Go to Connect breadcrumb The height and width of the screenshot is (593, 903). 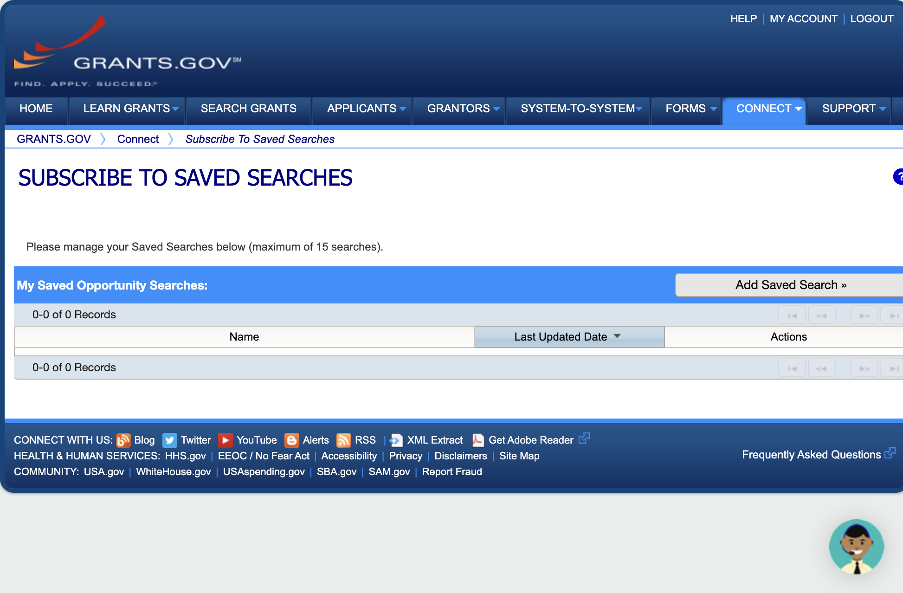[x=138, y=139]
